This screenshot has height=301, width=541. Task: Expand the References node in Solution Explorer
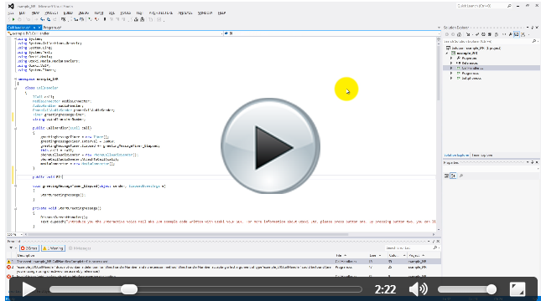point(451,63)
